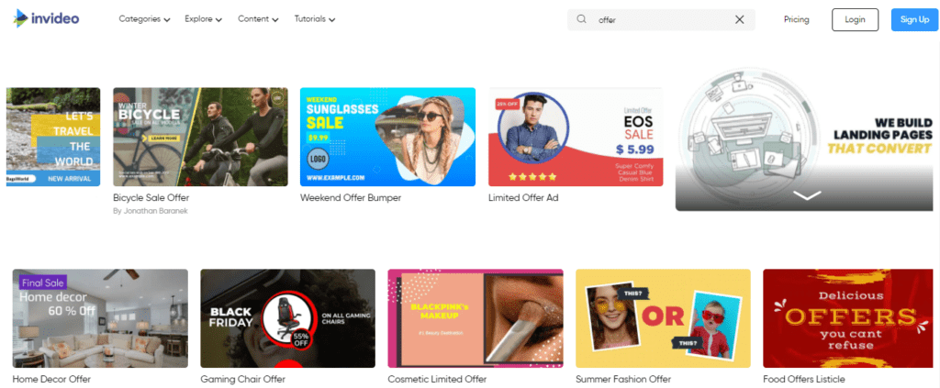The image size is (940, 388).
Task: Expand the Categories dropdown menu
Action: [x=144, y=19]
